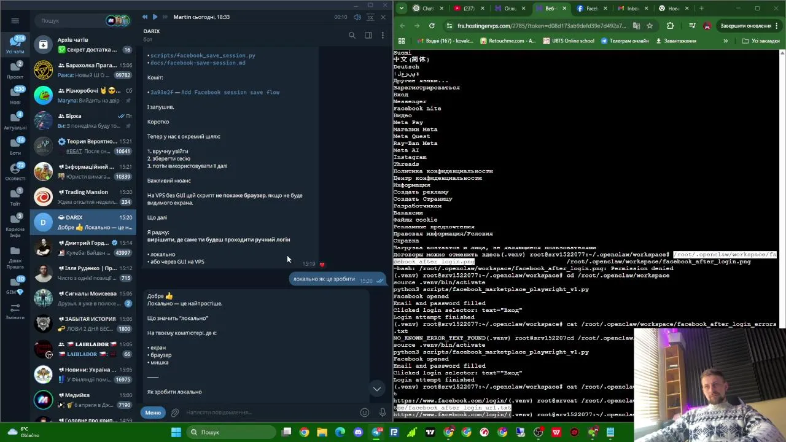
Task: Open the 'Дмитрий Горд...' chat
Action: [x=83, y=247]
